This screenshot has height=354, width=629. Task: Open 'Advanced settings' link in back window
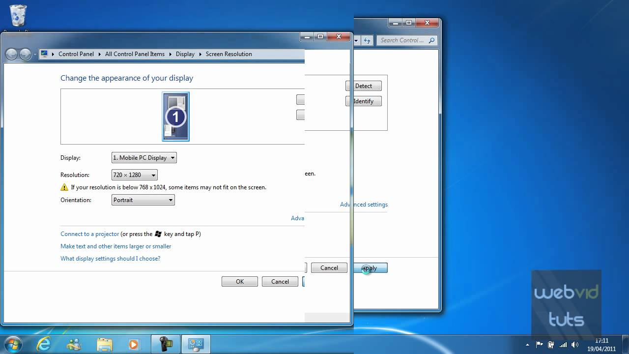tap(364, 205)
